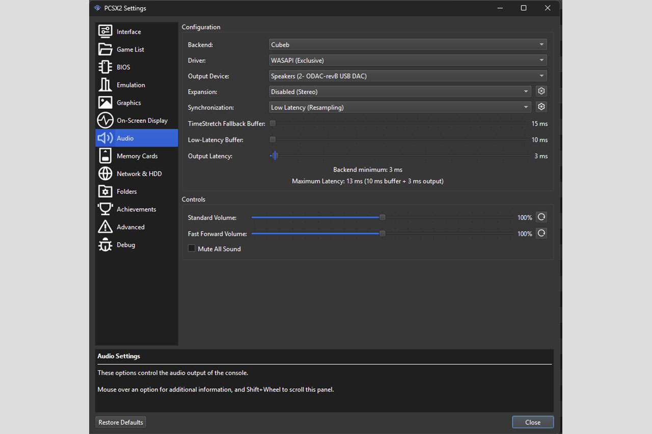Click the On-Screen Display pulse icon

(105, 121)
